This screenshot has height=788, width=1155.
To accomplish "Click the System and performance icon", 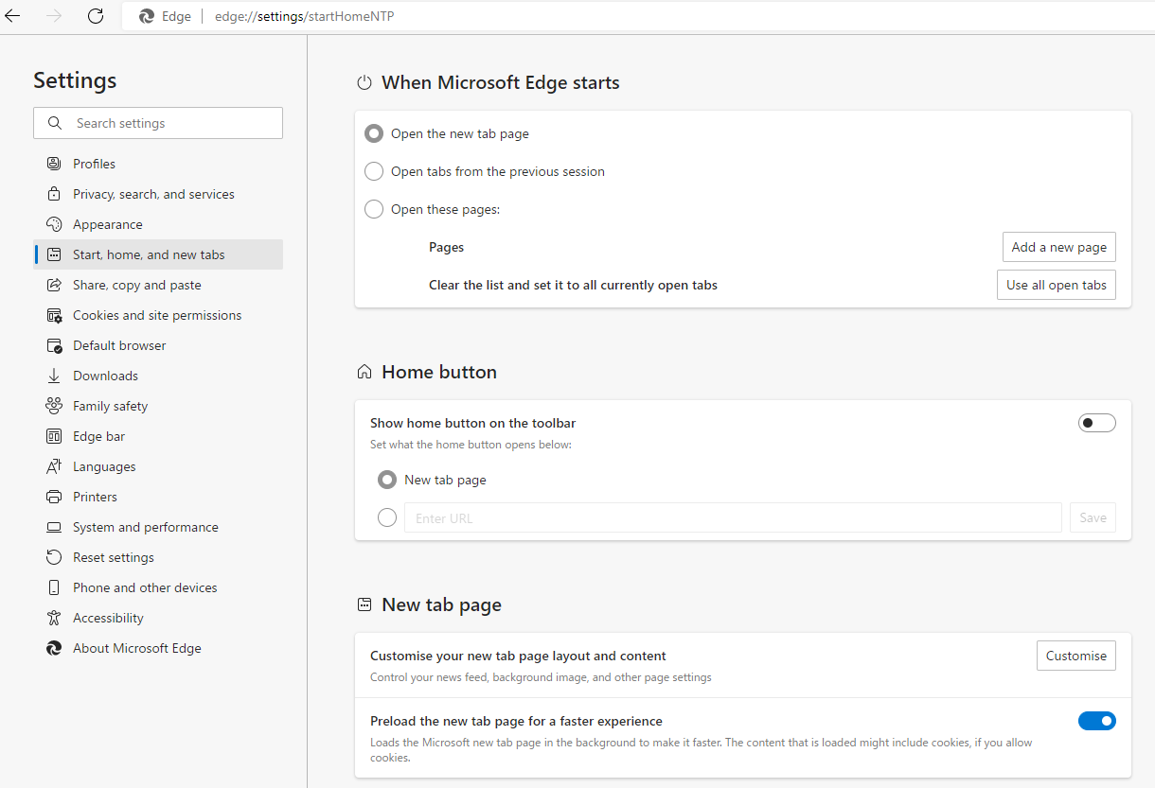I will coord(54,527).
